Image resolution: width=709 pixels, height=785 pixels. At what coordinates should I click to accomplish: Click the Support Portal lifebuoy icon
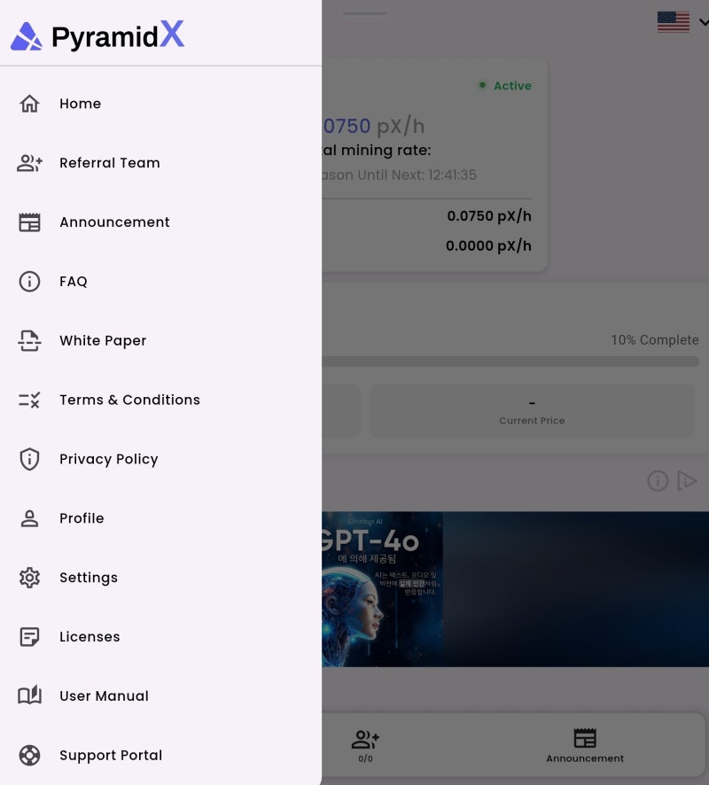coord(29,756)
